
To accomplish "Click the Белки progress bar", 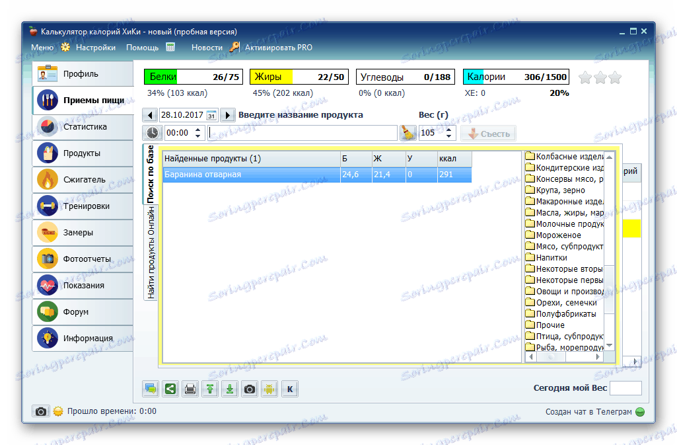I will click(x=194, y=77).
